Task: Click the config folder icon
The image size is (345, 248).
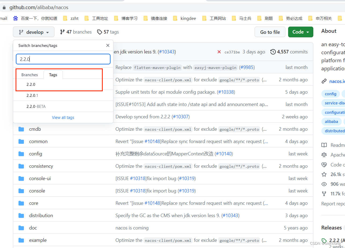Action: coord(21,154)
